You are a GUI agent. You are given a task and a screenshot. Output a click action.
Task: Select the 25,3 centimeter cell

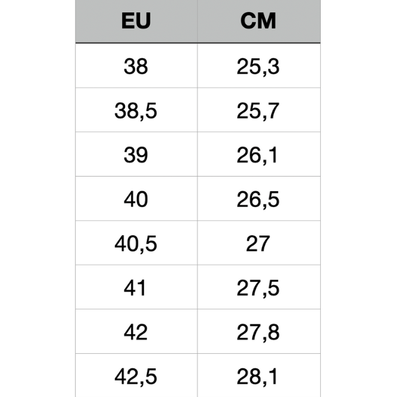(x=259, y=65)
